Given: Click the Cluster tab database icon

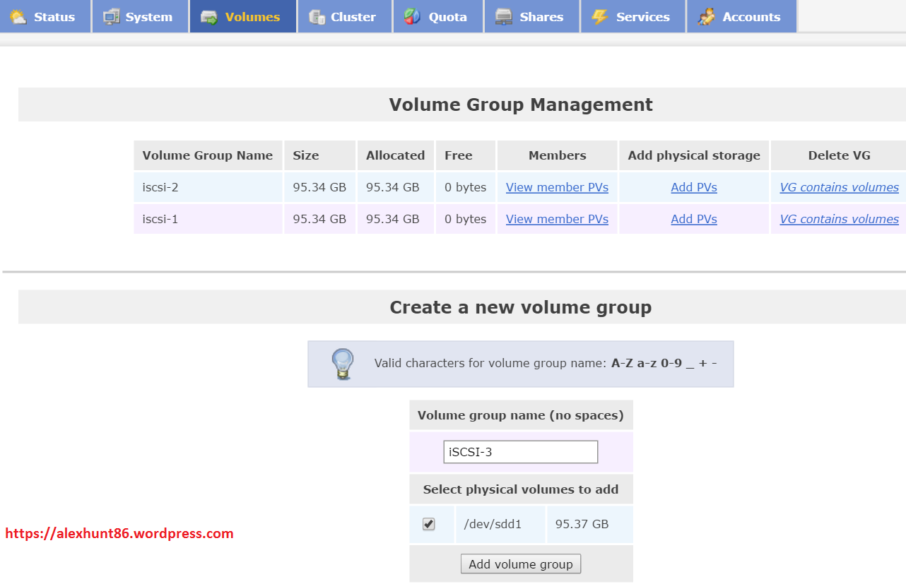Looking at the screenshot, I should [x=317, y=17].
